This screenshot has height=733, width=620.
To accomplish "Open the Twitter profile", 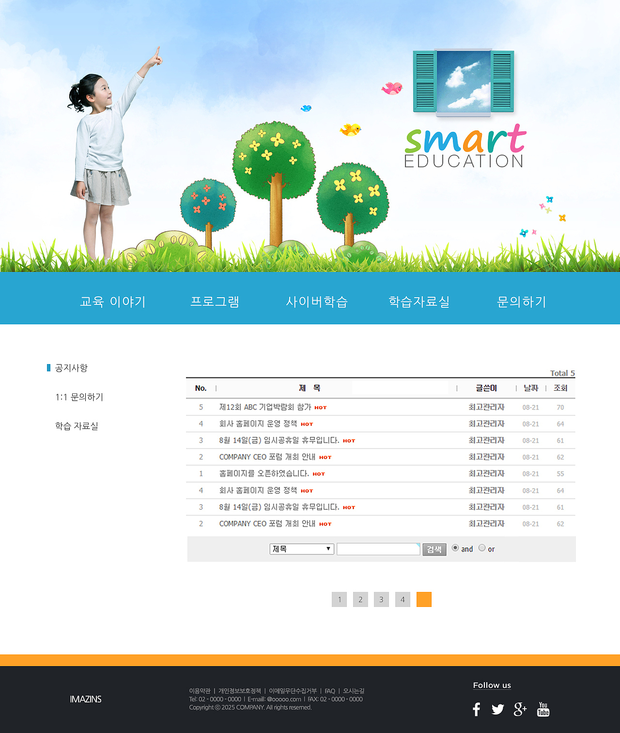I will (x=497, y=709).
